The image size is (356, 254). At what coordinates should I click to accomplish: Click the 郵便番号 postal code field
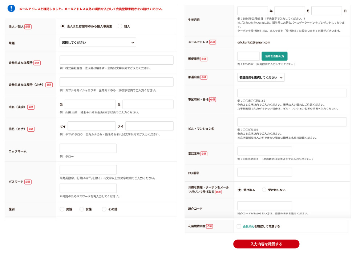248,56
